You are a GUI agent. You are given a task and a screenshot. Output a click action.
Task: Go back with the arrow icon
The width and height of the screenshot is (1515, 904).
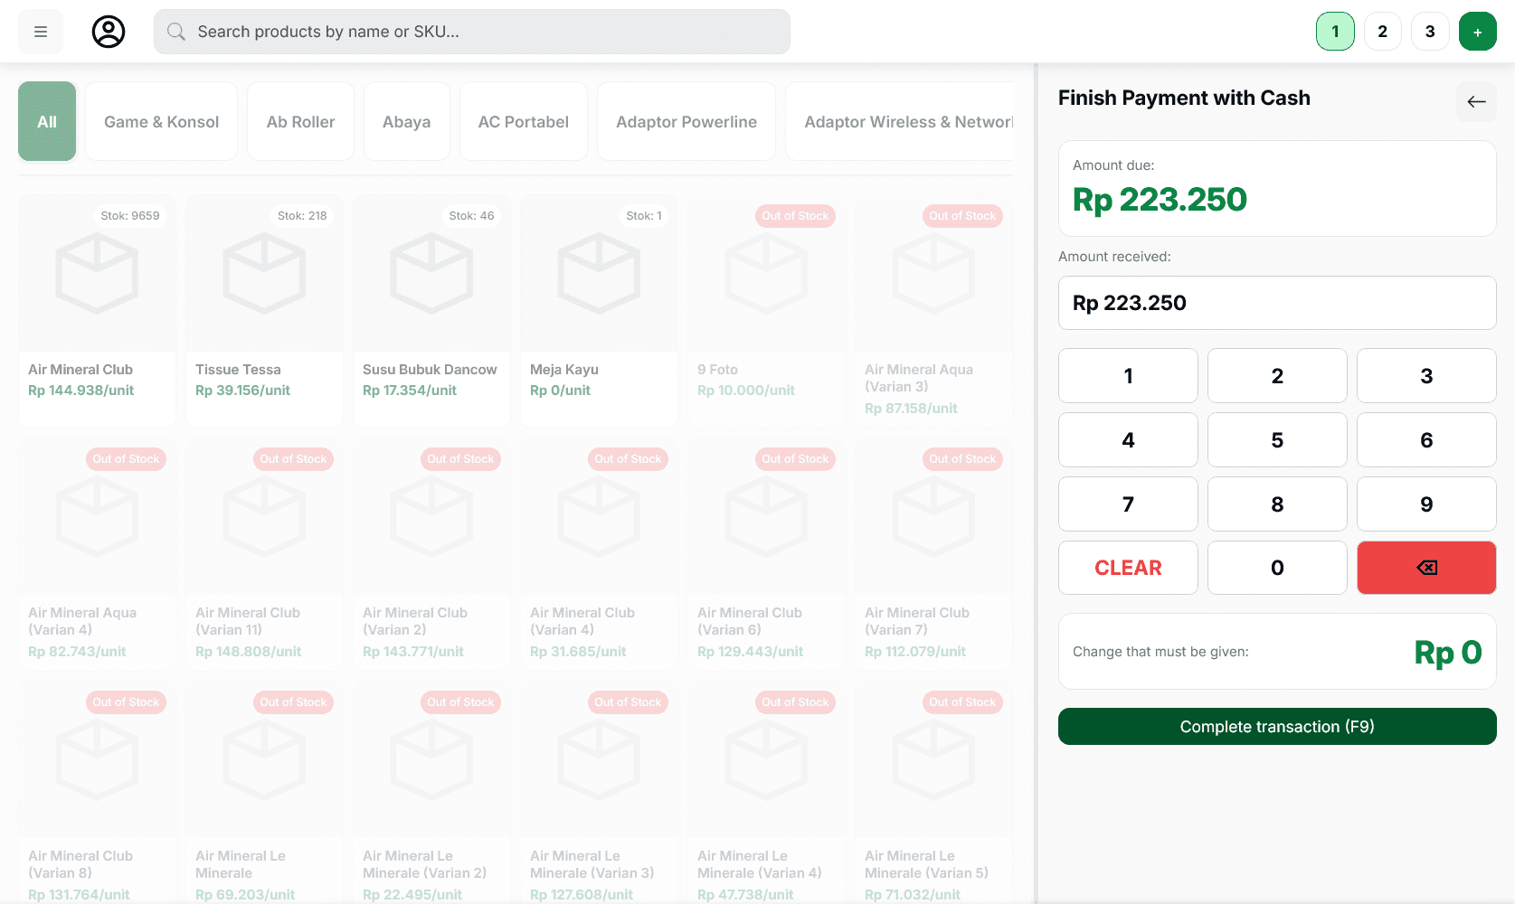pos(1476,101)
